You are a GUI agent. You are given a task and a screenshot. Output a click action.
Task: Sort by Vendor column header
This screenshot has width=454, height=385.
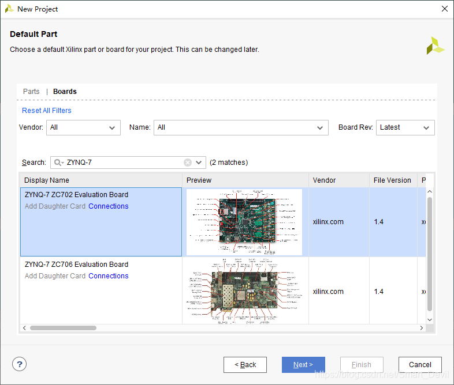tap(339, 180)
